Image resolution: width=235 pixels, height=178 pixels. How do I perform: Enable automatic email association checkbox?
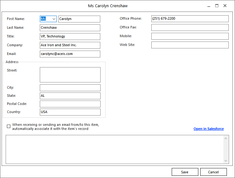(8, 126)
